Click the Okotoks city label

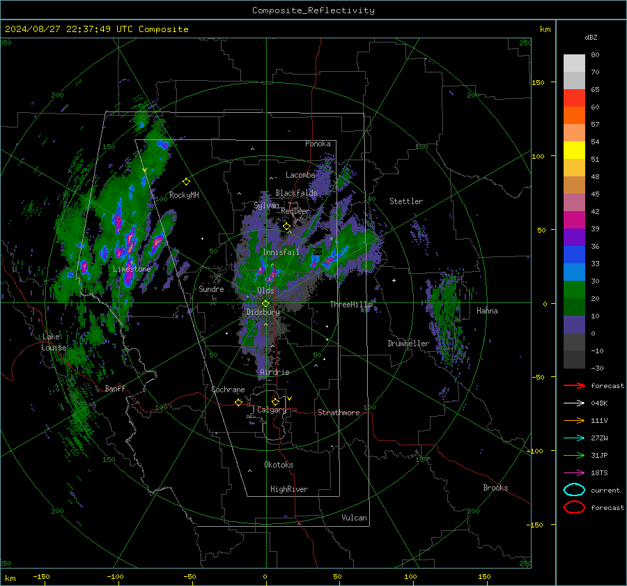[x=279, y=465]
